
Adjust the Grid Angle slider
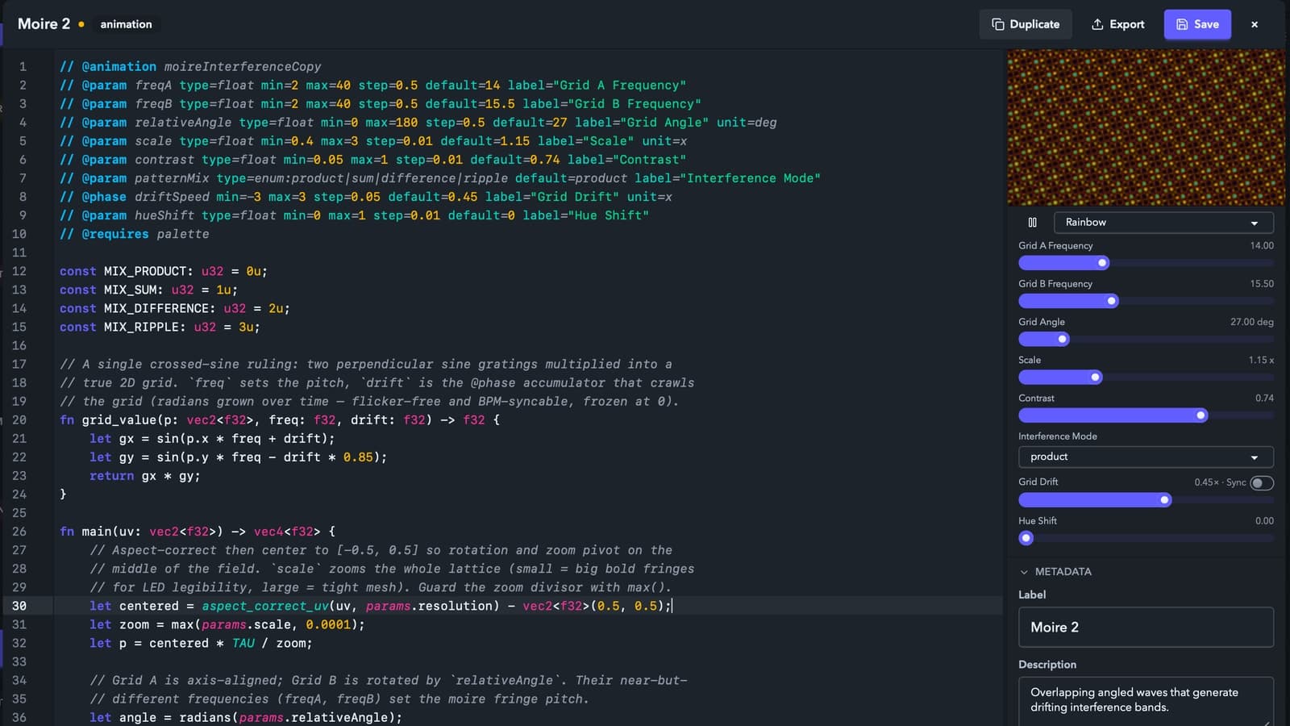point(1146,339)
